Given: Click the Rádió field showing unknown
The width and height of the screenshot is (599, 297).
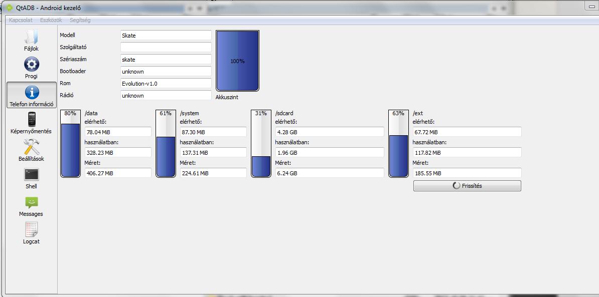Looking at the screenshot, I should 166,95.
